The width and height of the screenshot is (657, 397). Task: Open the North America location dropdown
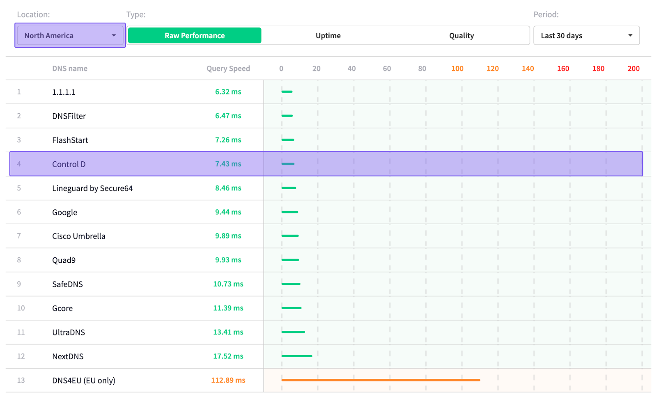click(70, 36)
